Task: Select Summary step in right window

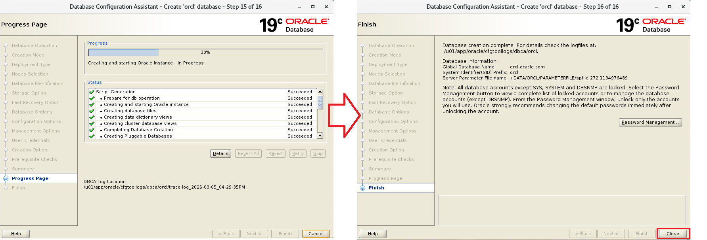Action: coord(380,169)
